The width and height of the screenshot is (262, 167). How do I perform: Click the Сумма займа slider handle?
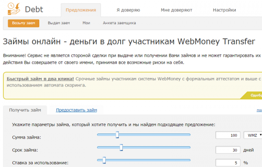(117, 135)
